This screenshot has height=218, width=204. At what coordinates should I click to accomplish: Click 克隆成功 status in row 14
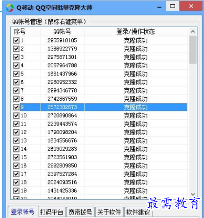(136, 149)
